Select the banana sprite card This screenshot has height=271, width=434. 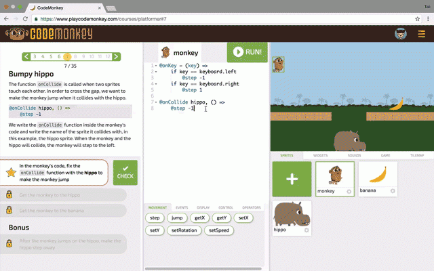[x=378, y=179]
